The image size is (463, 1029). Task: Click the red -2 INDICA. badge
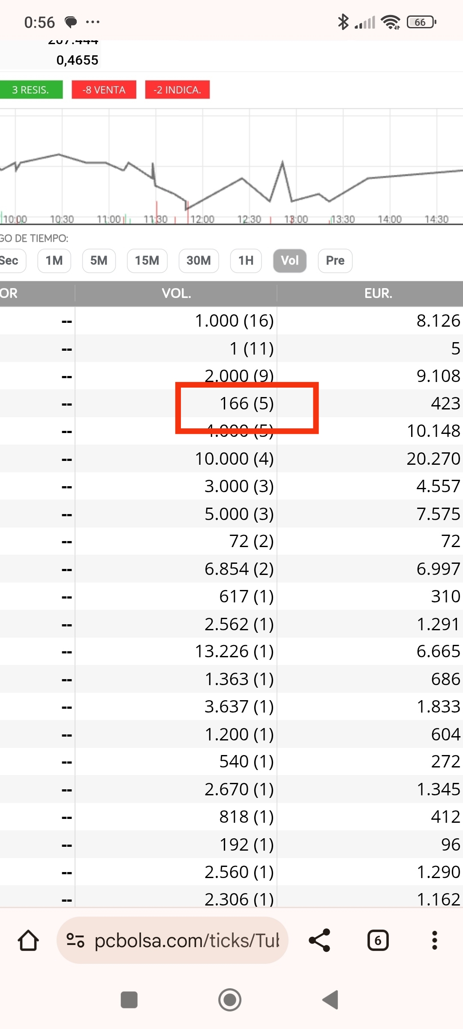tap(177, 90)
